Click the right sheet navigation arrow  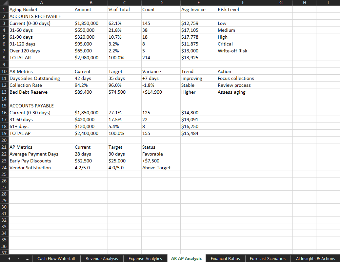tap(18, 258)
